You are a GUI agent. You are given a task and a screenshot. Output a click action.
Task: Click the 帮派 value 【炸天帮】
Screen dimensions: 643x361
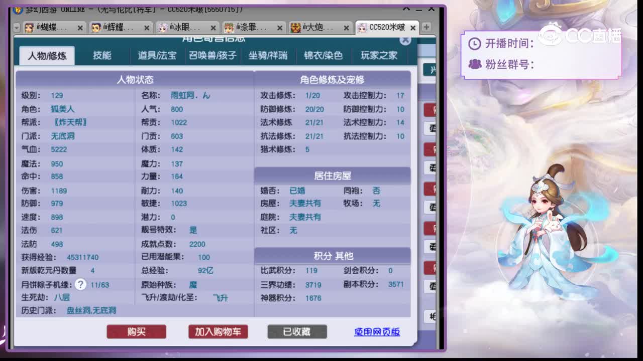(70, 122)
